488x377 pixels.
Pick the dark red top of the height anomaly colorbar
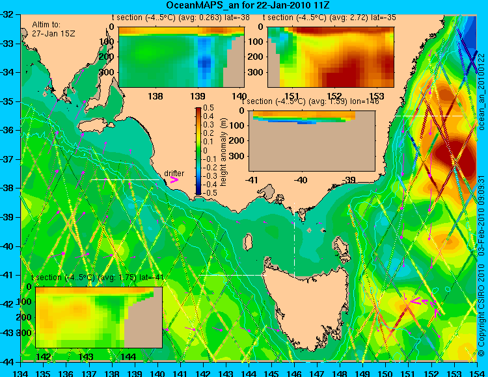(198, 109)
